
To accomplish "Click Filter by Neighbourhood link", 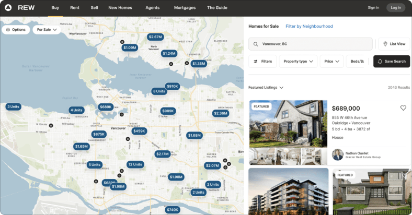I will pos(309,26).
